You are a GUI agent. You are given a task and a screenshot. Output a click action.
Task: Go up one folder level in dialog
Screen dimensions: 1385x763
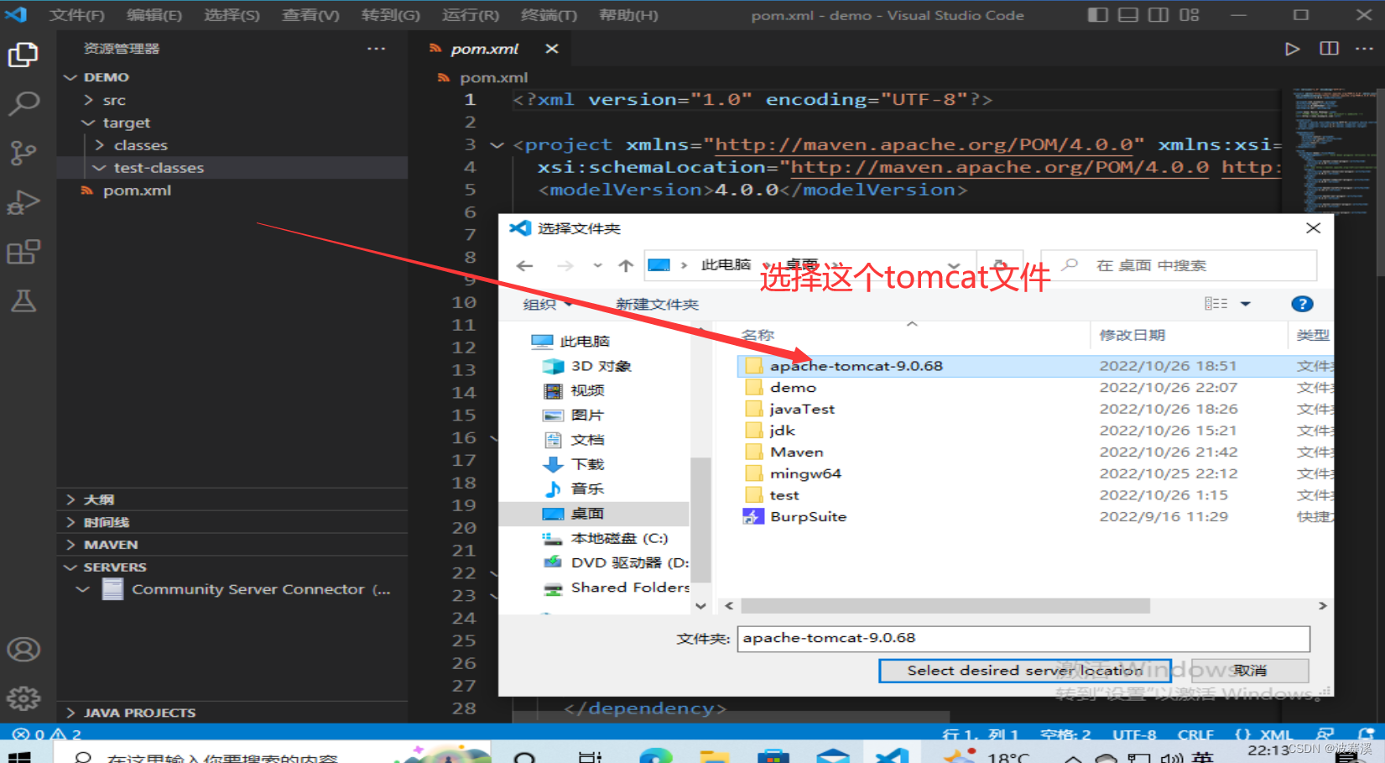(626, 266)
